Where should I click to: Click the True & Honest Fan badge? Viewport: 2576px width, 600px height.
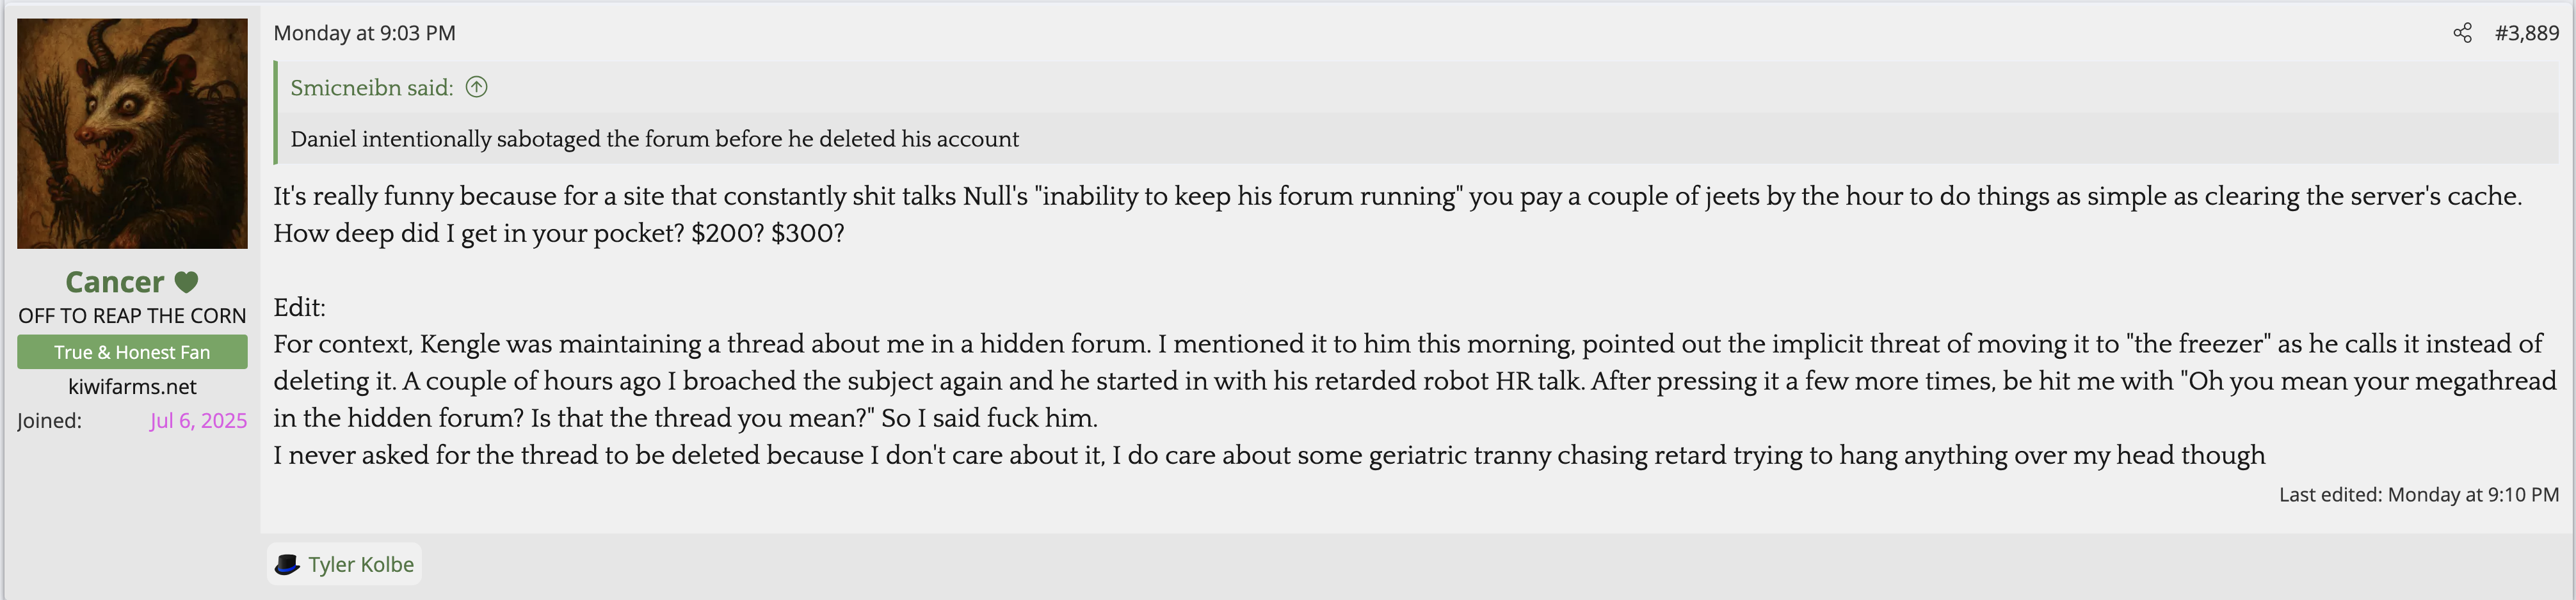[x=132, y=352]
